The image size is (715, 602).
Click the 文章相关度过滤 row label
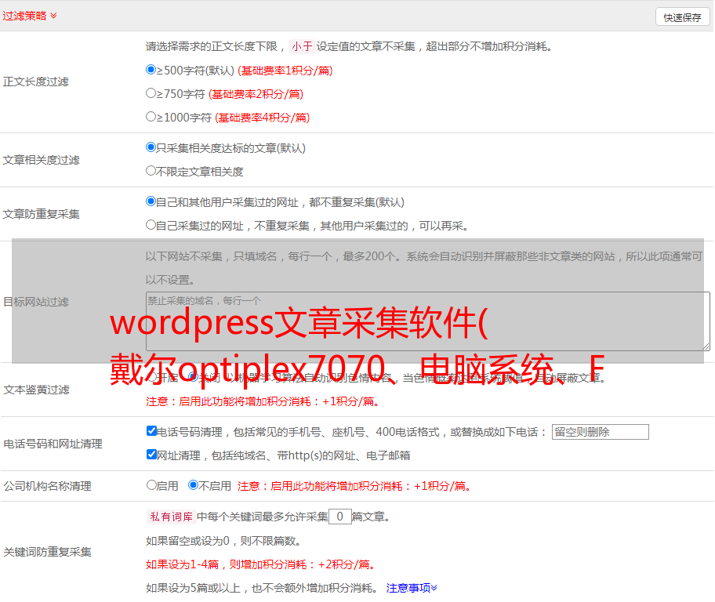click(x=41, y=160)
